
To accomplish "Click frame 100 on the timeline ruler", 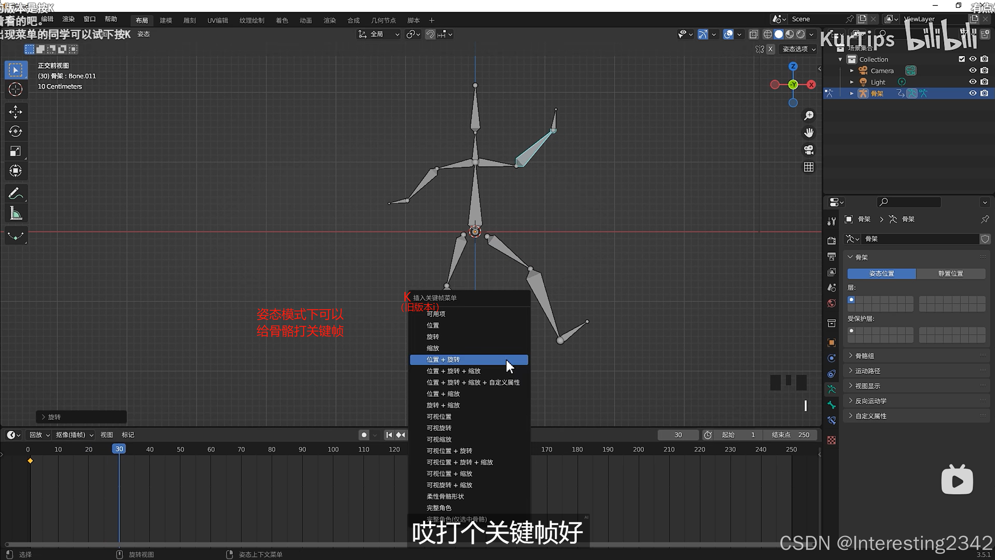I will [x=333, y=449].
